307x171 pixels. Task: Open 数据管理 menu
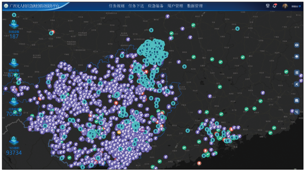(x=195, y=6)
